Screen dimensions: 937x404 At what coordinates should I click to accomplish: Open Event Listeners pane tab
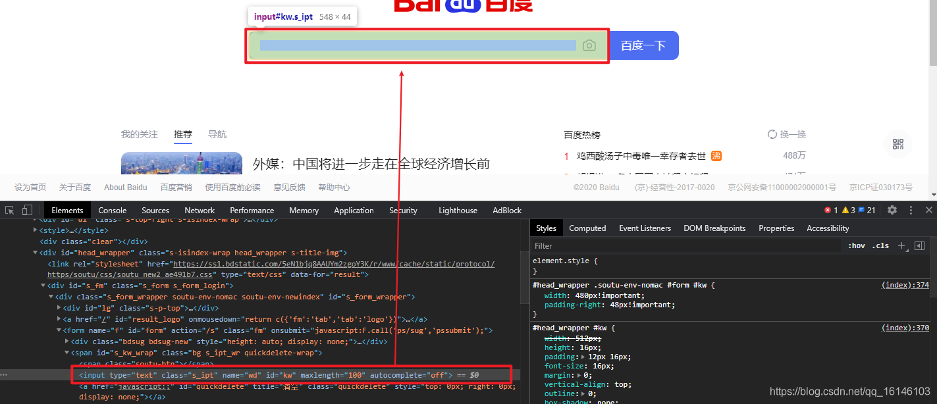[645, 228]
